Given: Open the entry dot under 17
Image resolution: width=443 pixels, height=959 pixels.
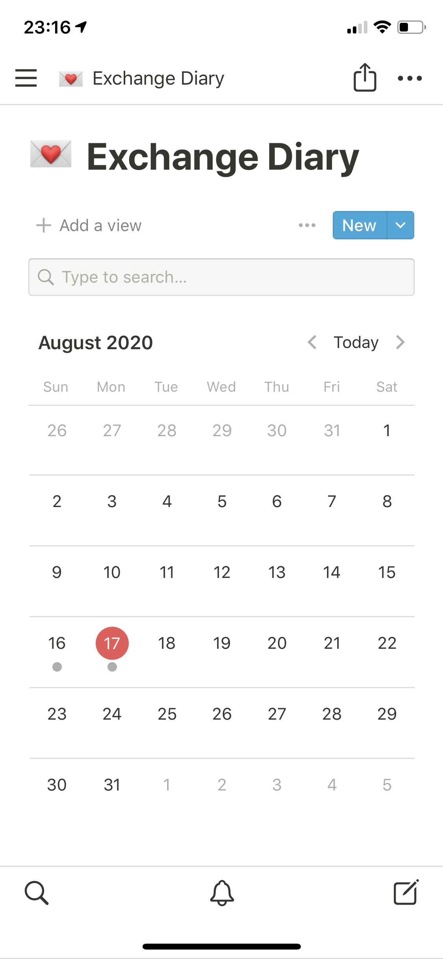Looking at the screenshot, I should point(112,667).
